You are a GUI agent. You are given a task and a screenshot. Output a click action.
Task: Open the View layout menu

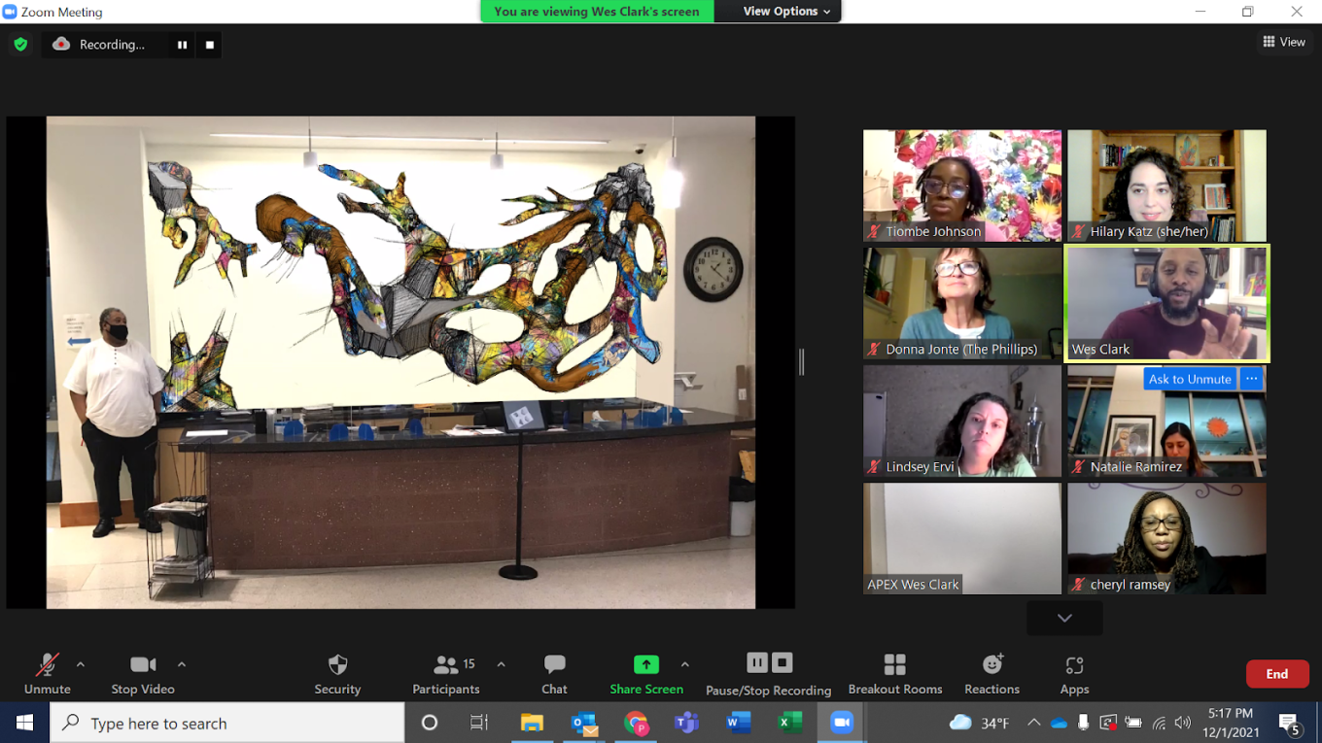[x=1284, y=42]
